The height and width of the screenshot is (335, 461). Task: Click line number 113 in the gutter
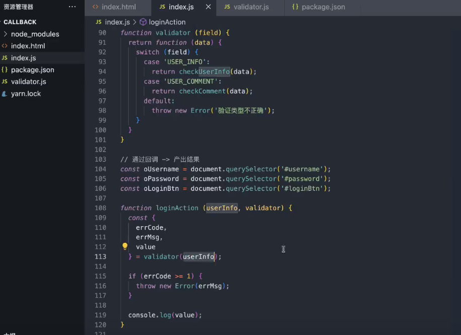click(100, 256)
